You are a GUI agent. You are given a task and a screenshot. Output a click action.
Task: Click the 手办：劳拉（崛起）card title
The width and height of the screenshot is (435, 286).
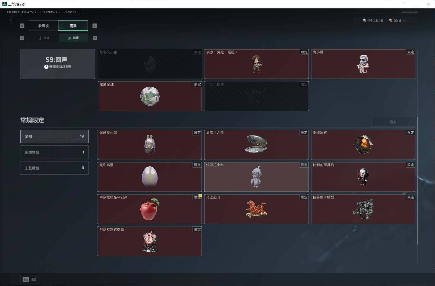pyautogui.click(x=222, y=52)
